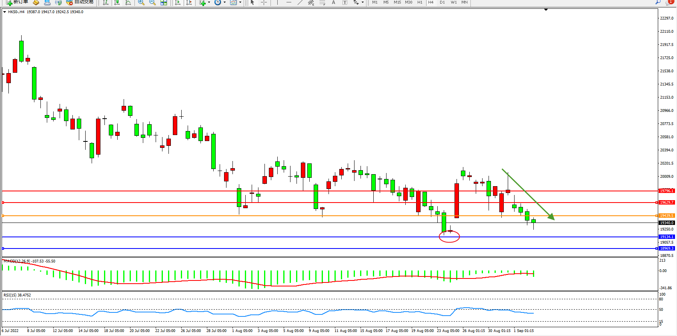The image size is (677, 336).
Task: Choose the Equidistant Channel drawing tool
Action: [311, 2]
